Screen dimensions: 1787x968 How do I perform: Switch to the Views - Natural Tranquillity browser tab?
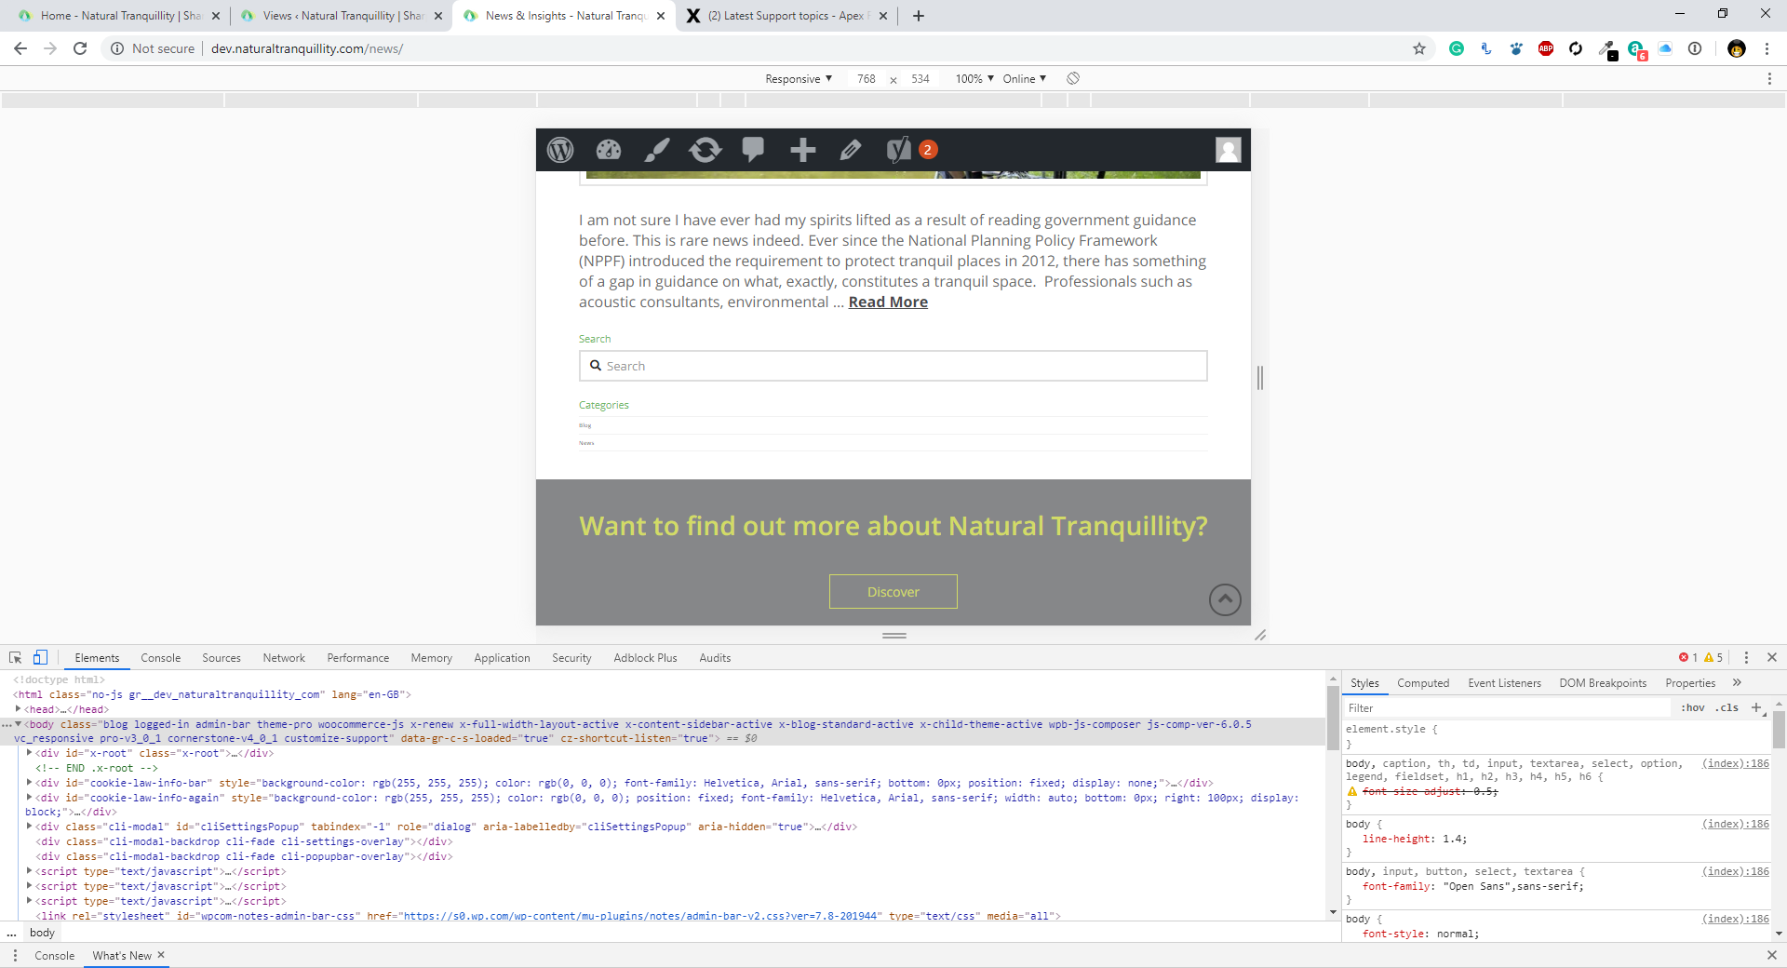pos(341,16)
